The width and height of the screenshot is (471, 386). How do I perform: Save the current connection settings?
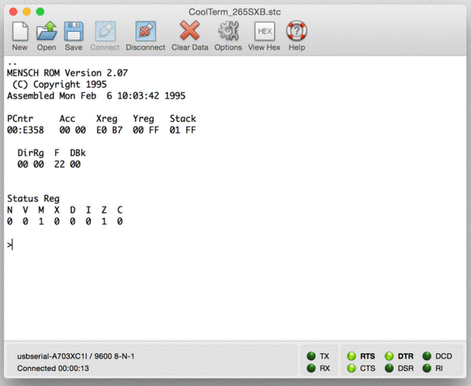point(74,31)
